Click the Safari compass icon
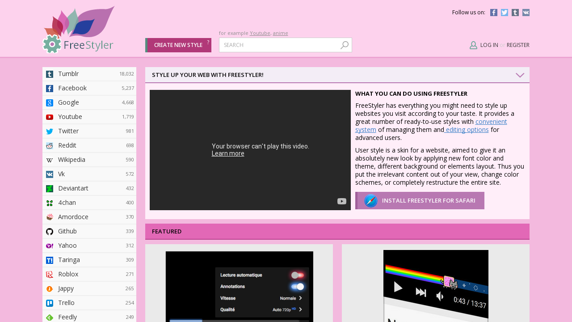 coord(371,201)
